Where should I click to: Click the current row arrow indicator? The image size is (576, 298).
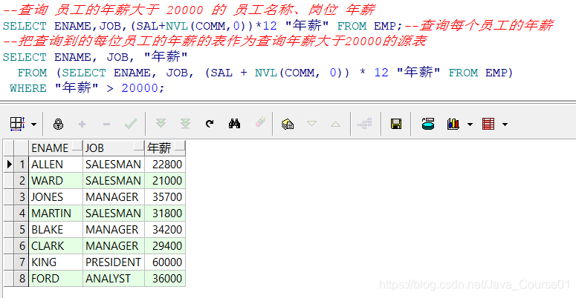click(9, 165)
